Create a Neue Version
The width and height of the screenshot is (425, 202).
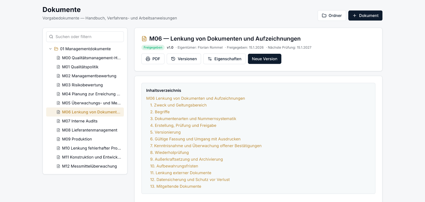point(265,59)
